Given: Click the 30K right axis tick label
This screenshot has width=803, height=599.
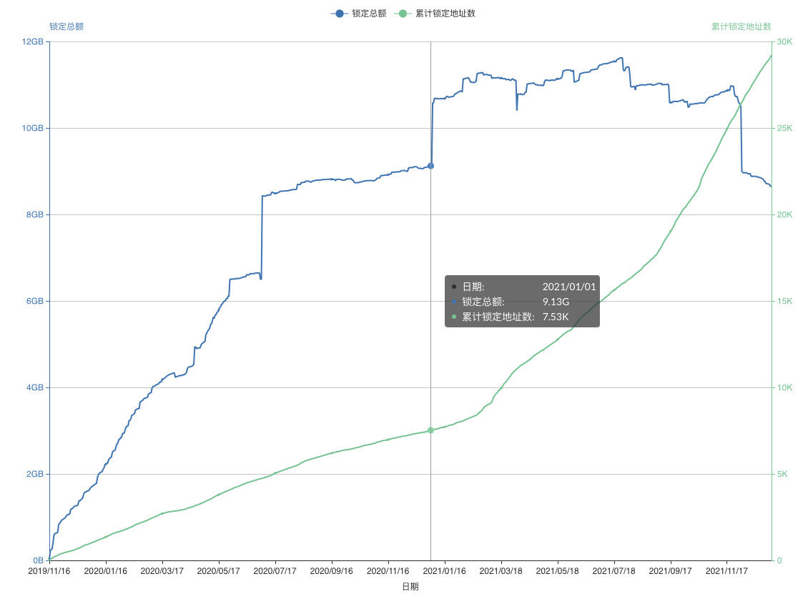Looking at the screenshot, I should point(784,41).
